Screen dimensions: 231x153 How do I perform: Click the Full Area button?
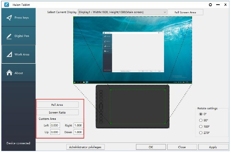pyautogui.click(x=57, y=105)
